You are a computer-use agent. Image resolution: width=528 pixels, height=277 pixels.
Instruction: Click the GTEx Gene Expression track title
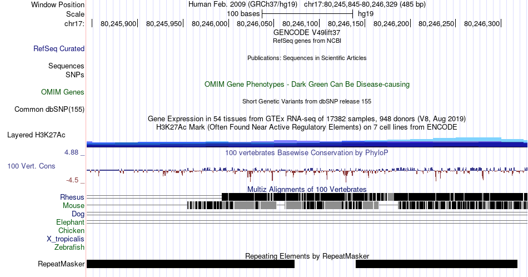(x=307, y=118)
